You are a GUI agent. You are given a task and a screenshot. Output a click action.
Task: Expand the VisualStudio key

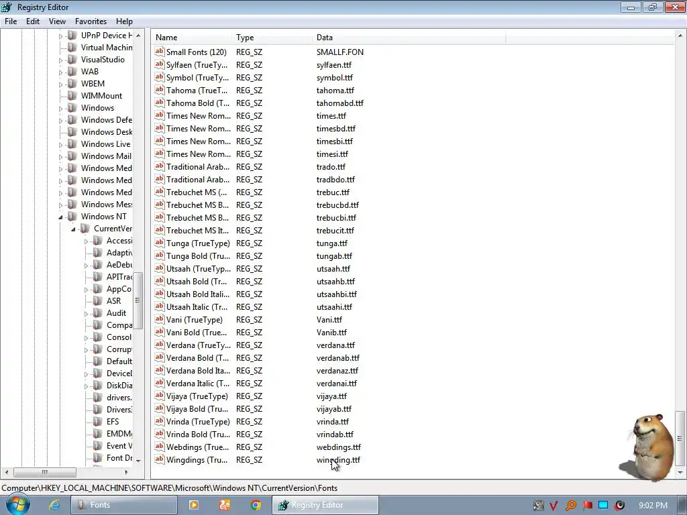click(x=61, y=60)
